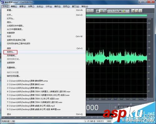
Task: Open the 帮助(H) help menu
Action: click(85, 7)
